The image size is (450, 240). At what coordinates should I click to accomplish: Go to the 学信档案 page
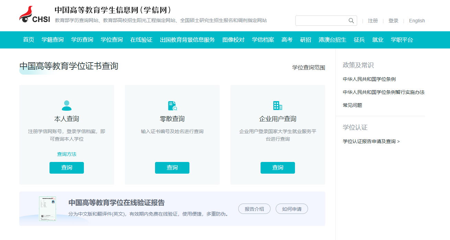[x=263, y=40]
